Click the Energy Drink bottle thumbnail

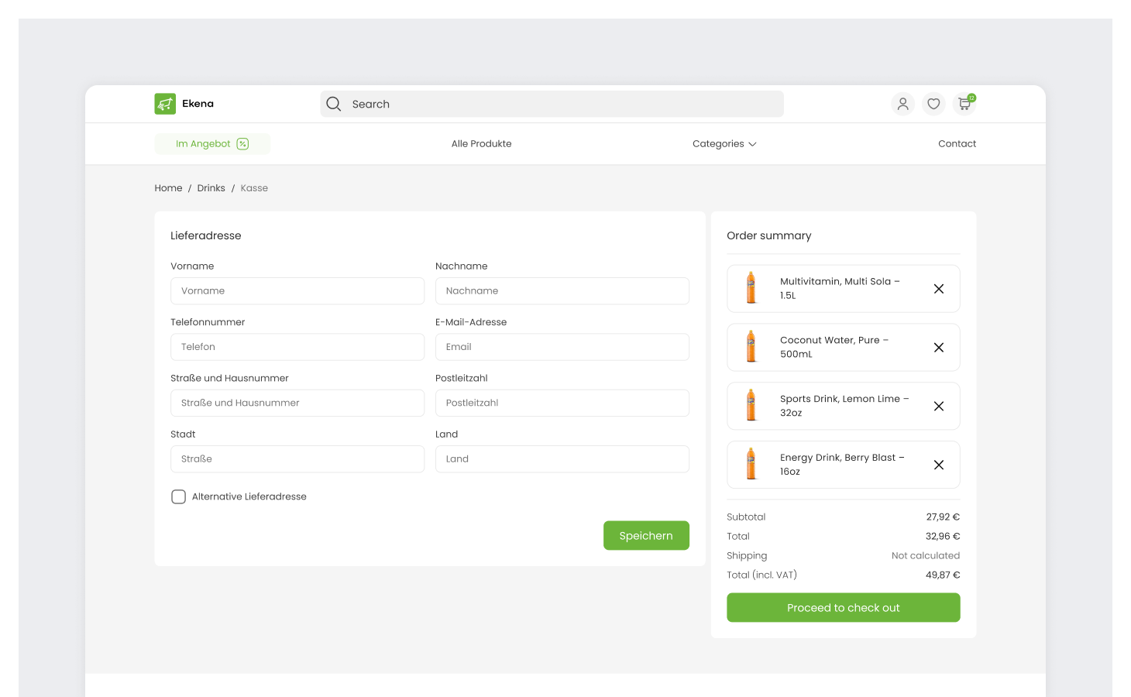tap(751, 465)
